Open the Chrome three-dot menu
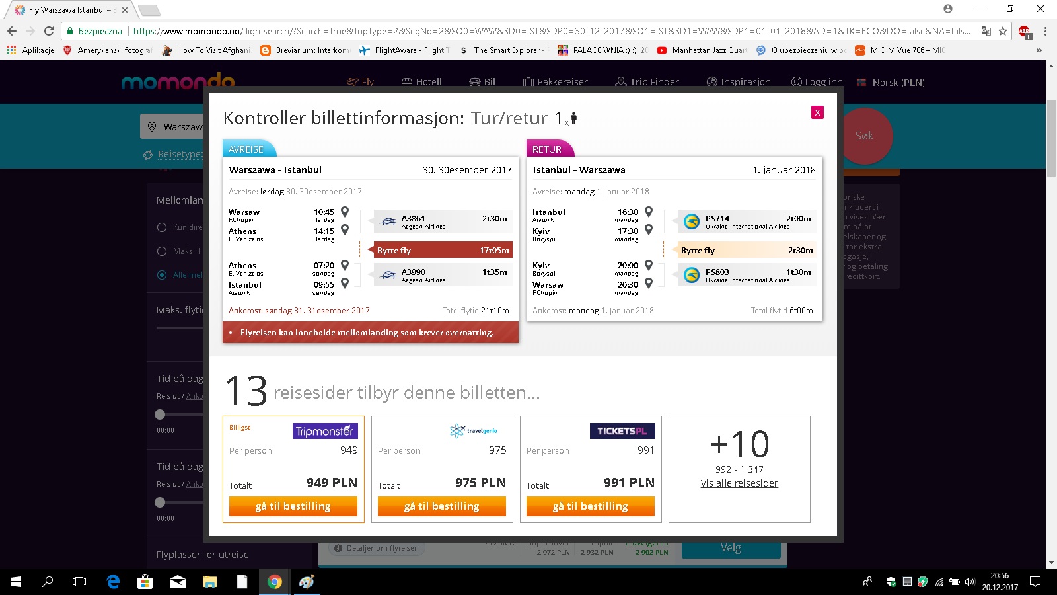Screen dimensions: 1057x595 1045,31
